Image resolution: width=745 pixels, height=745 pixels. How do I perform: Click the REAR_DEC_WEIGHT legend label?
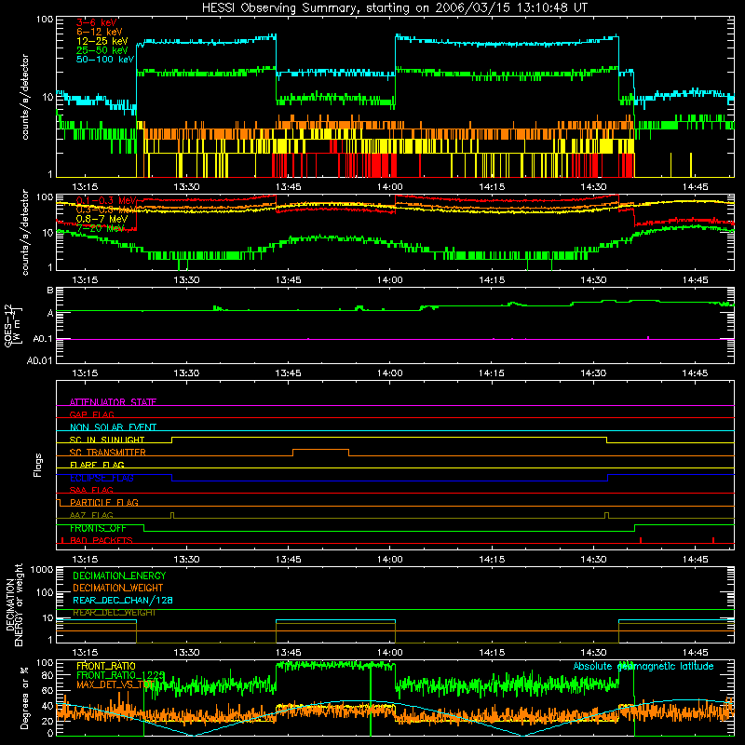tap(114, 613)
